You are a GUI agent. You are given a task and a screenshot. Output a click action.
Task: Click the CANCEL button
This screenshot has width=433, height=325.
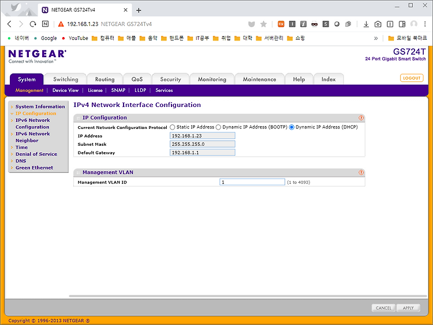coord(383,308)
